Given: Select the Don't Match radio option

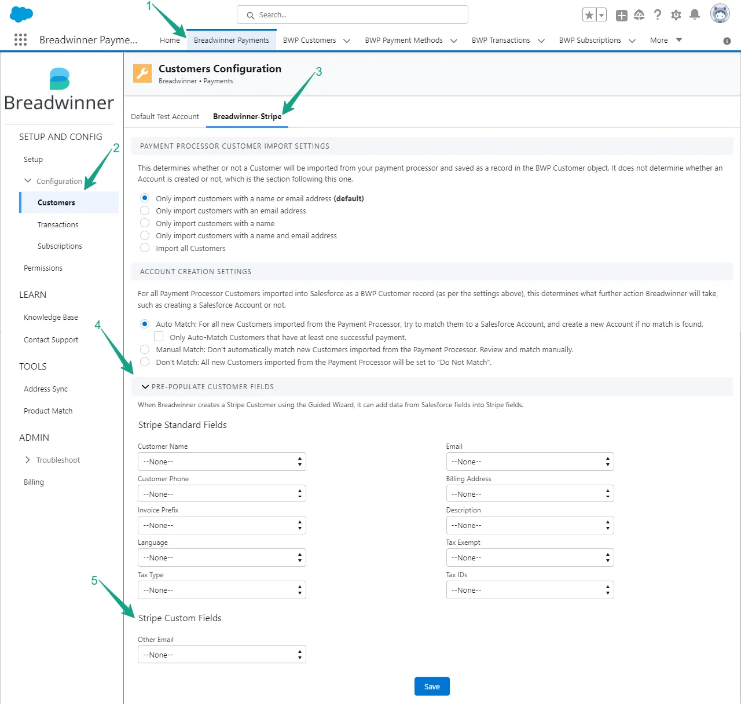Looking at the screenshot, I should coord(145,362).
